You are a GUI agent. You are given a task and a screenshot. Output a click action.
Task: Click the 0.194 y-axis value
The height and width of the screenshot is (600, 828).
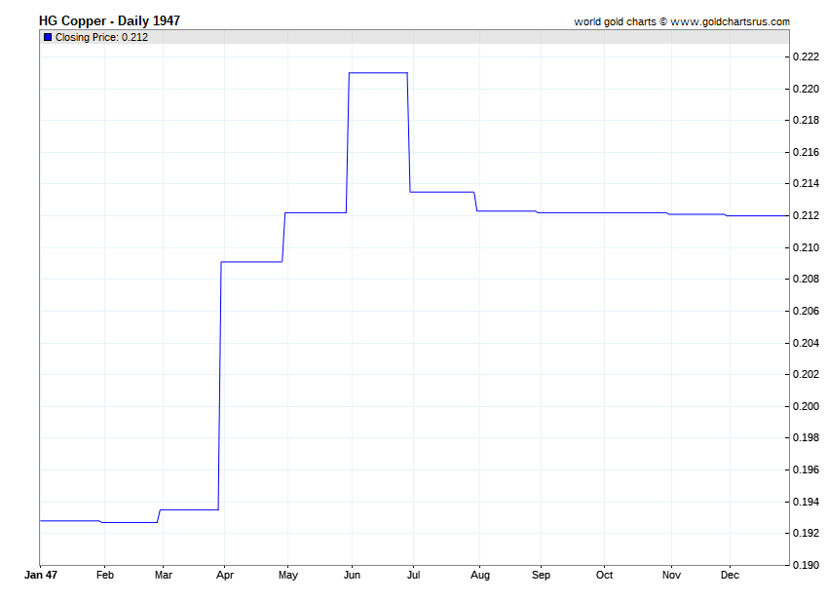[807, 502]
